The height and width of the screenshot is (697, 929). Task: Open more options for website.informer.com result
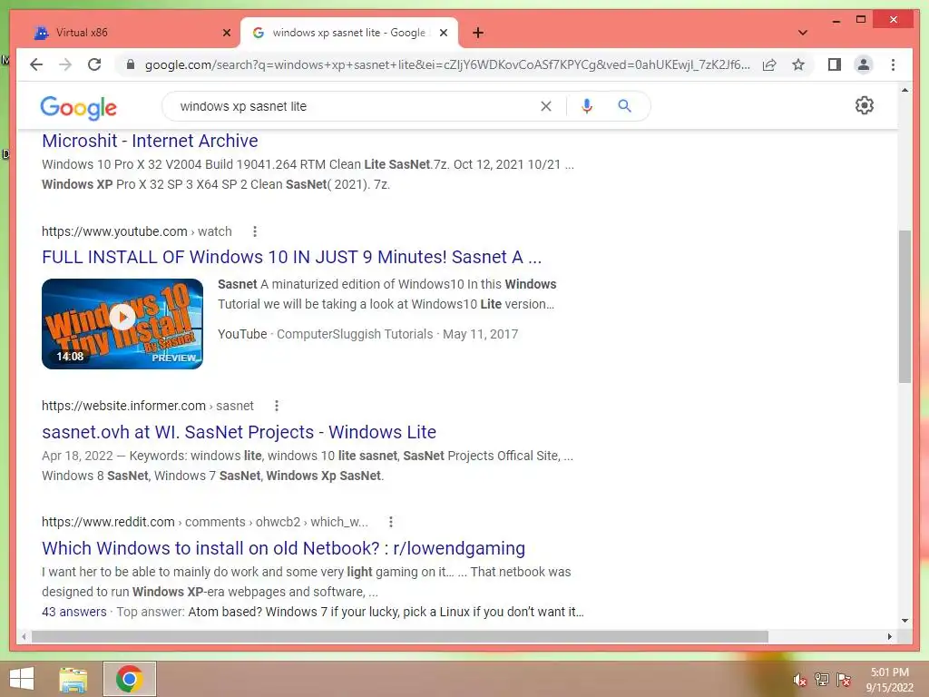(276, 406)
